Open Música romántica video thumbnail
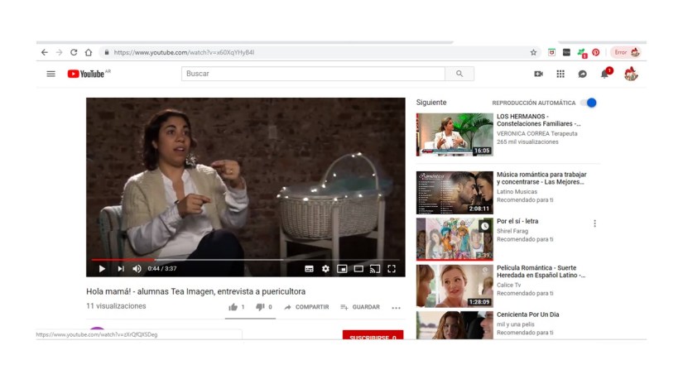Image resolution: width=683 pixels, height=384 pixels. [x=455, y=193]
